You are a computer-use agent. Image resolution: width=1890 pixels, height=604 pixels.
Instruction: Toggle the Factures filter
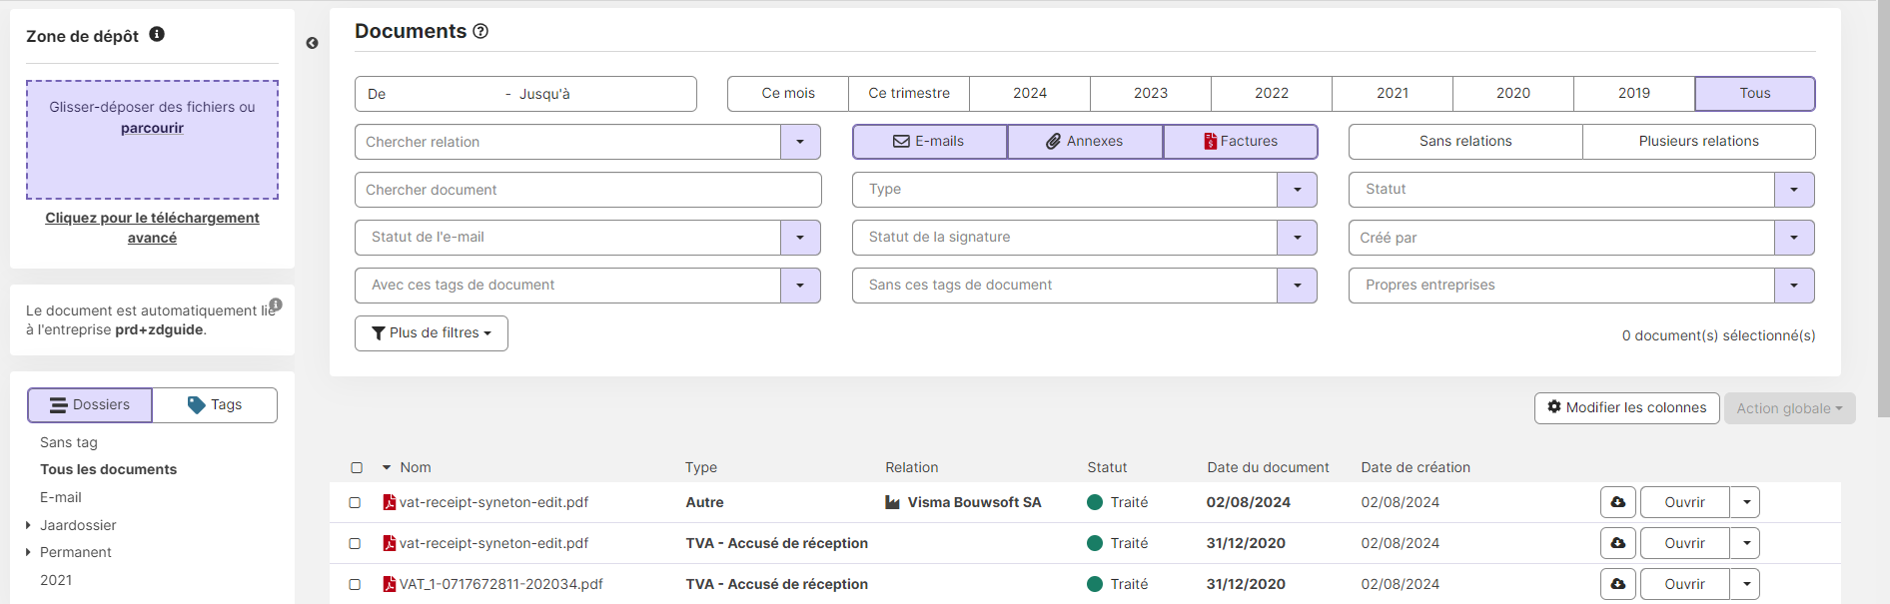pyautogui.click(x=1241, y=142)
